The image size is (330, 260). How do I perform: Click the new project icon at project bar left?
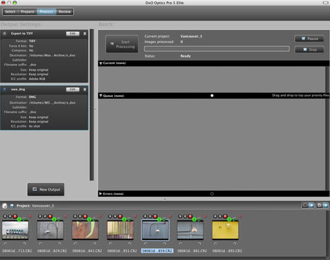coord(5,206)
